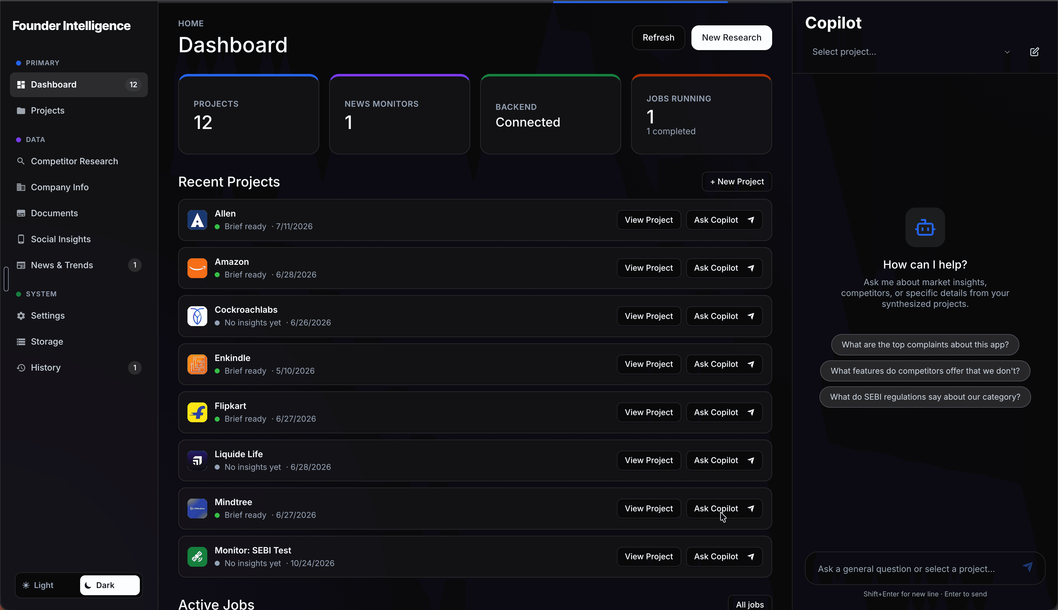Ask Copilot about Allen
Image resolution: width=1058 pixels, height=610 pixels.
click(724, 220)
